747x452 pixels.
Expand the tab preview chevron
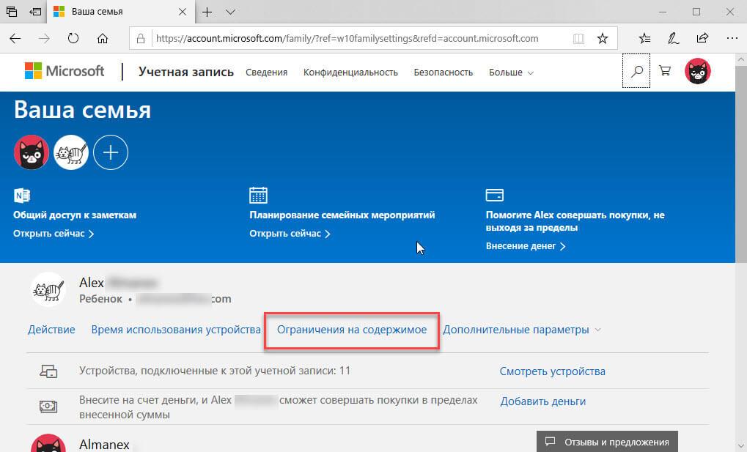coord(231,12)
